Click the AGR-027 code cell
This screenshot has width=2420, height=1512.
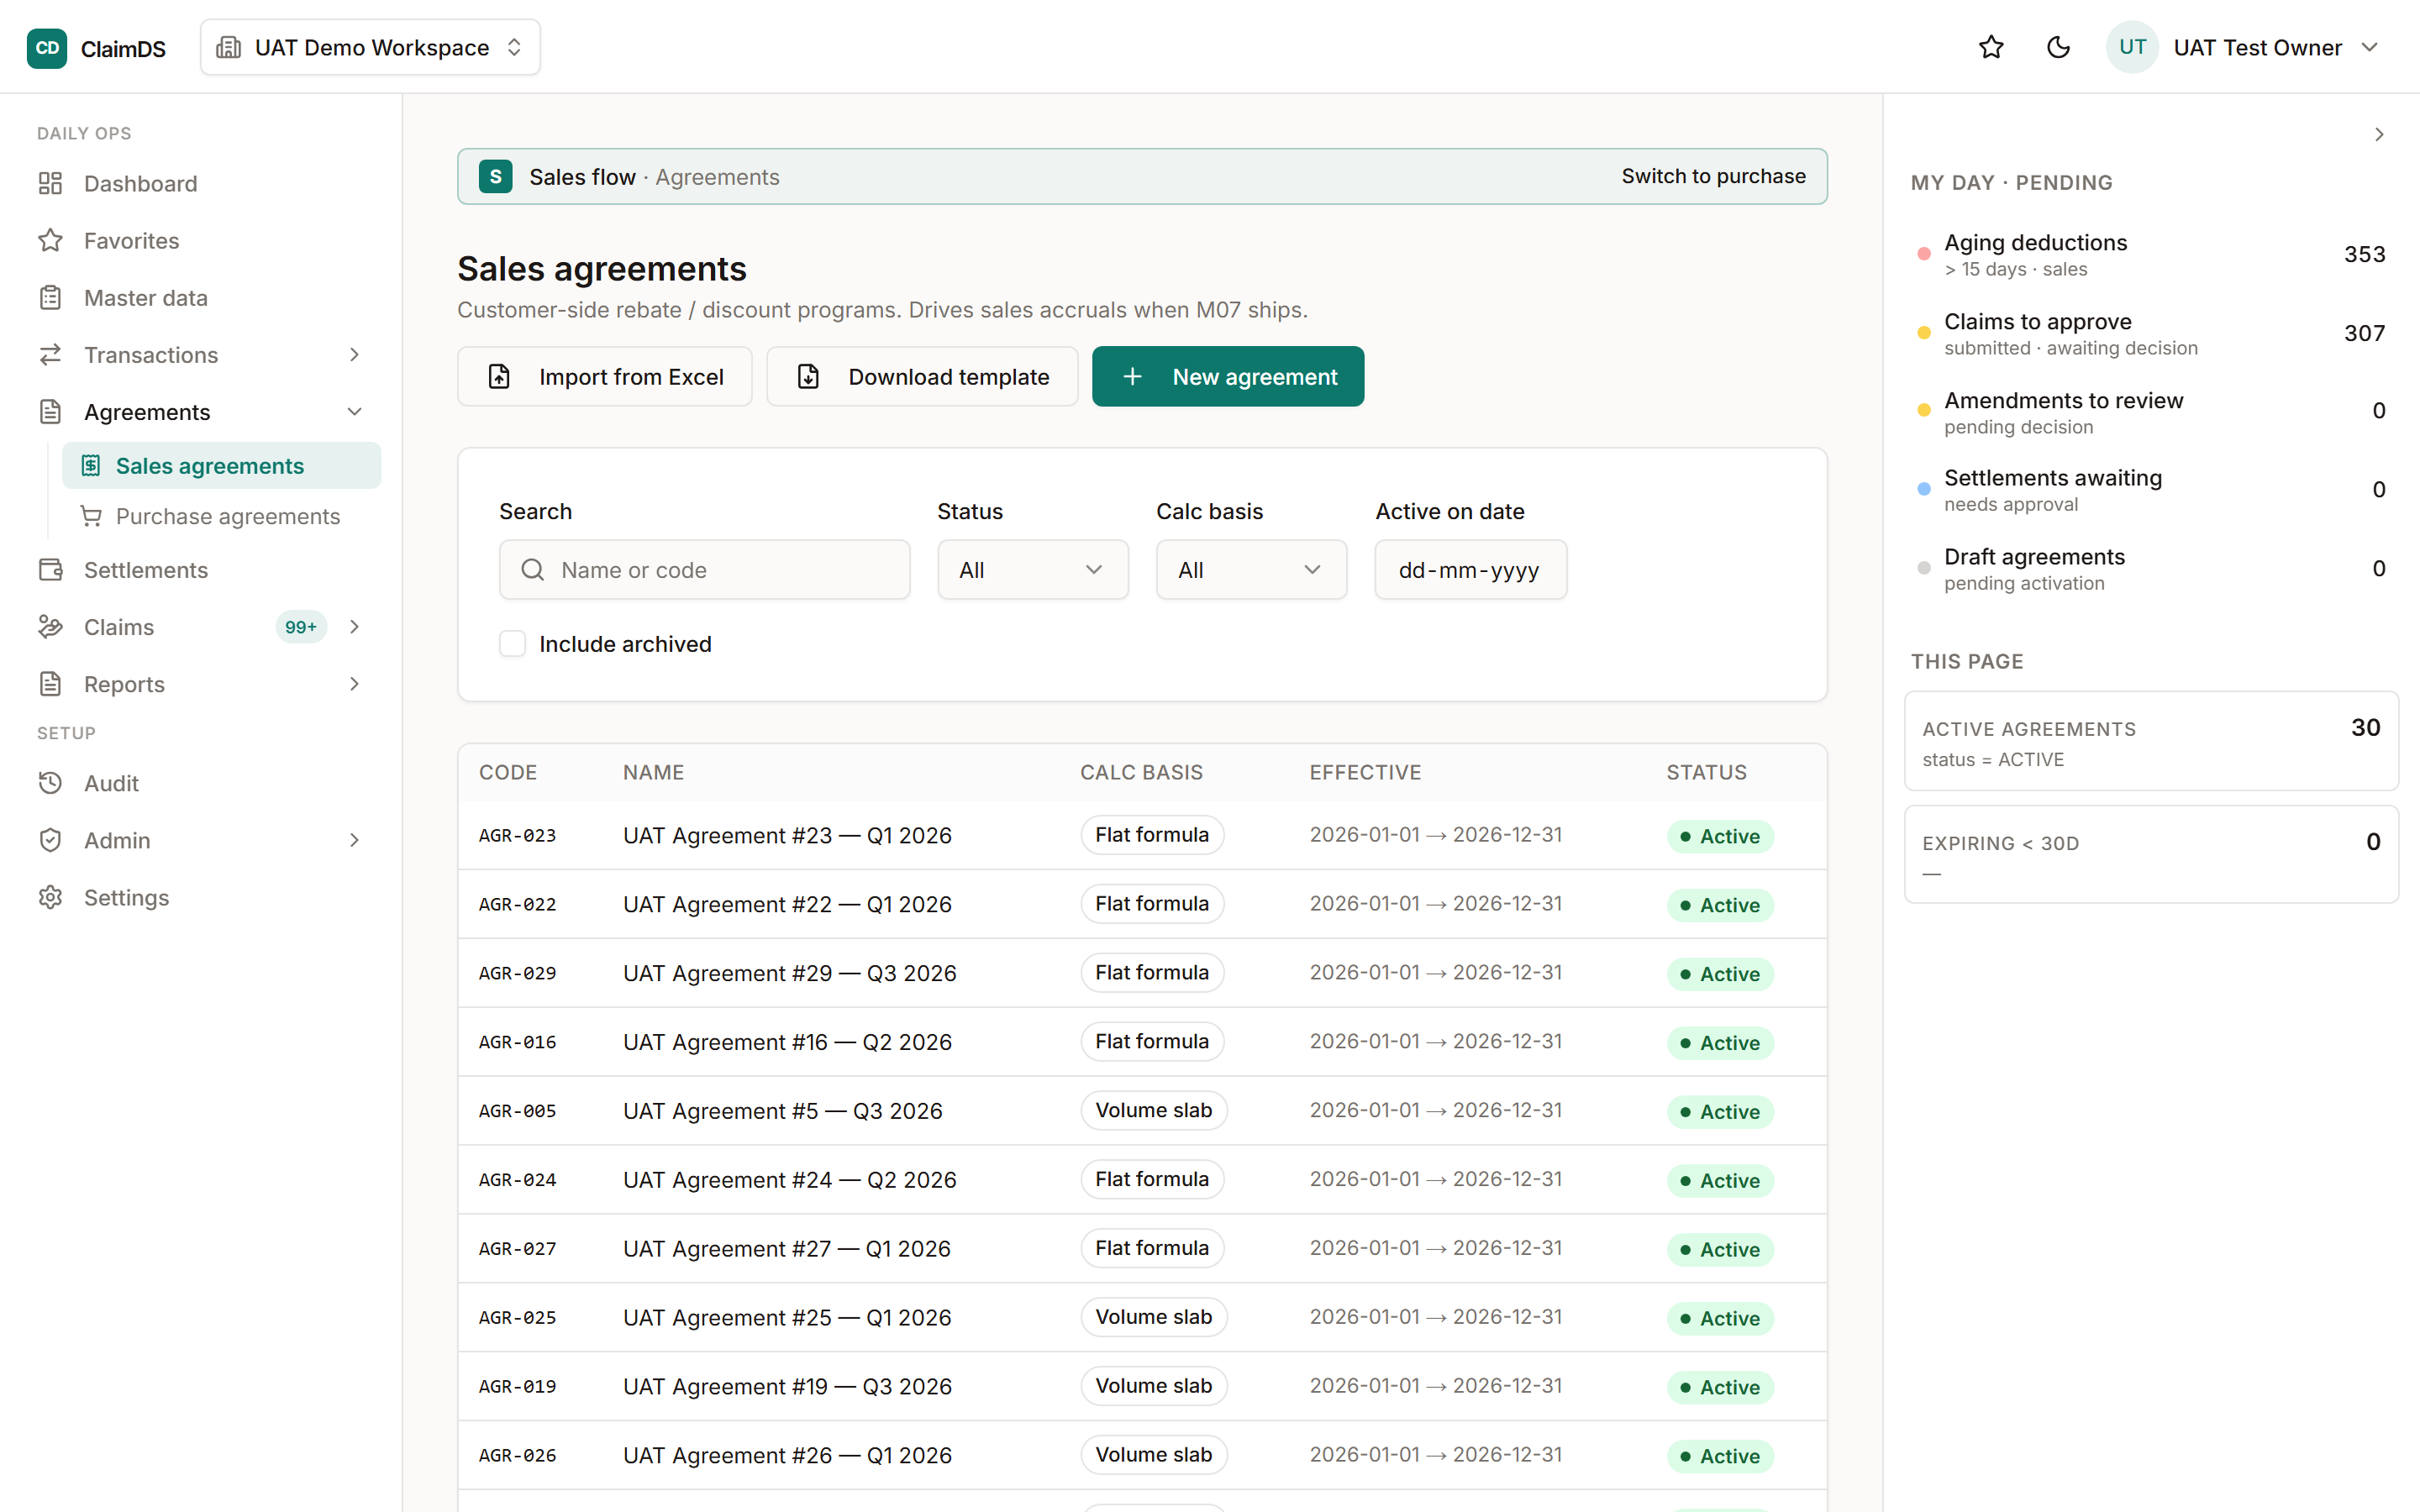click(517, 1248)
